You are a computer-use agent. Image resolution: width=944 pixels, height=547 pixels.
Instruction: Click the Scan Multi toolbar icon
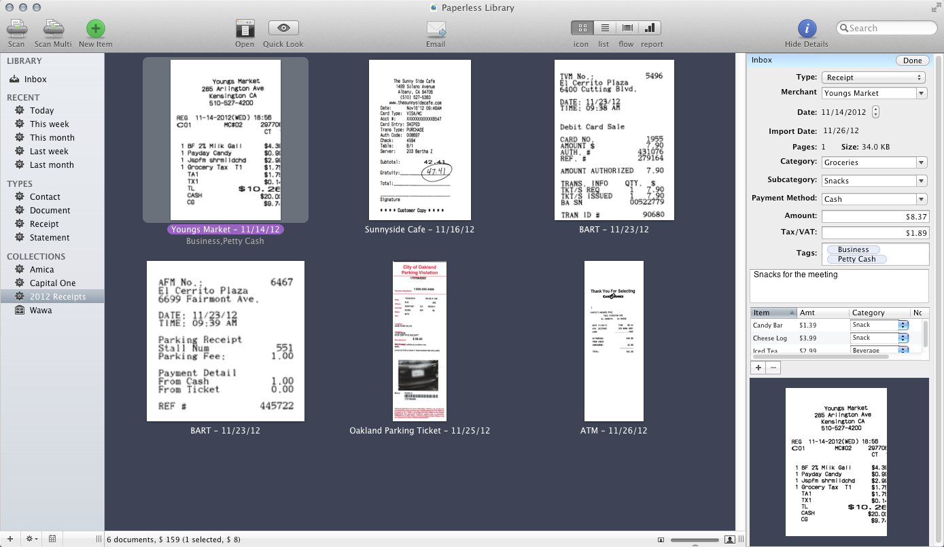point(53,29)
